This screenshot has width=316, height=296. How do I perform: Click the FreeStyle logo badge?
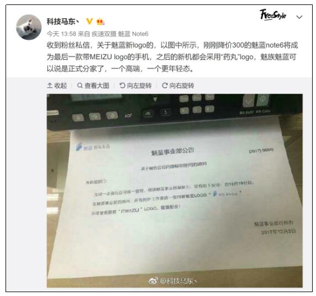click(x=273, y=15)
